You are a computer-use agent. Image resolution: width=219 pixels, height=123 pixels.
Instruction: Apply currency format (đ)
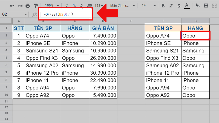point(67,5)
